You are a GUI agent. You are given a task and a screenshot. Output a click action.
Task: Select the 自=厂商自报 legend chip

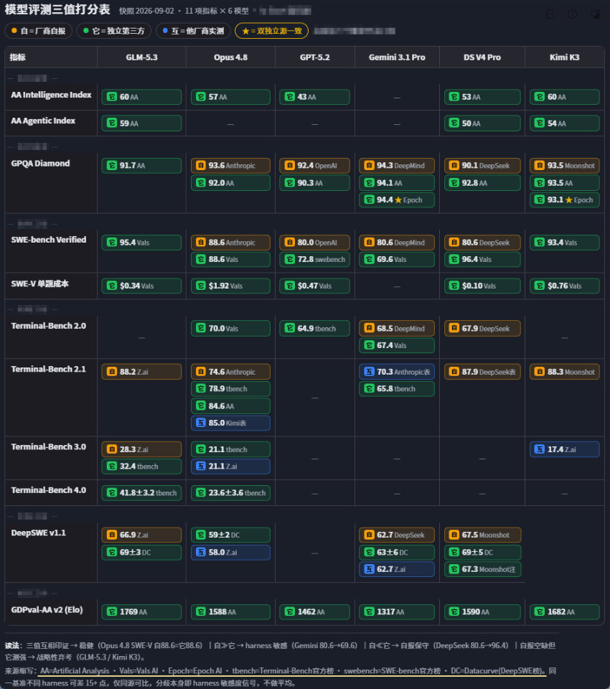point(39,31)
